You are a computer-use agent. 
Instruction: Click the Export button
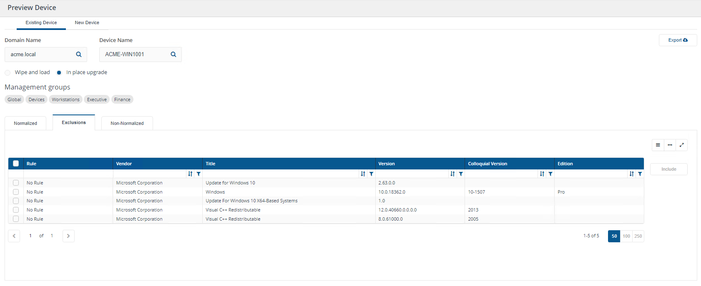(678, 40)
